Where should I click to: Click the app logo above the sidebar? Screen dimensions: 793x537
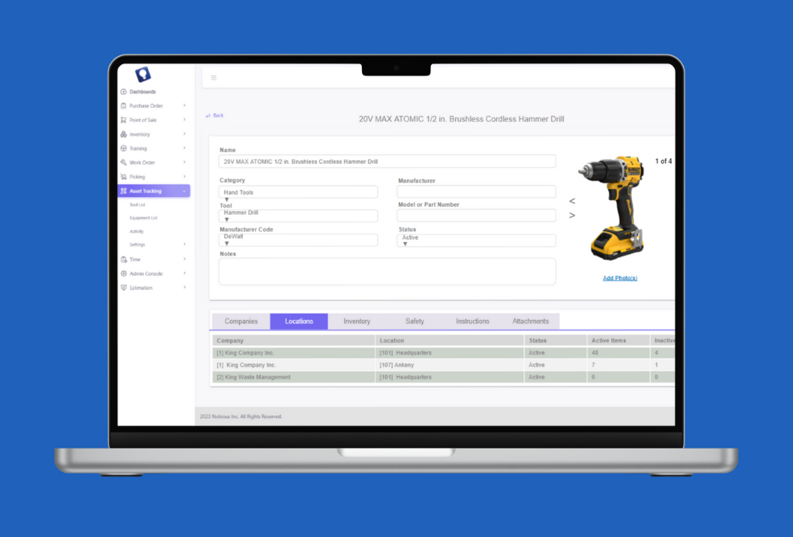(x=142, y=75)
